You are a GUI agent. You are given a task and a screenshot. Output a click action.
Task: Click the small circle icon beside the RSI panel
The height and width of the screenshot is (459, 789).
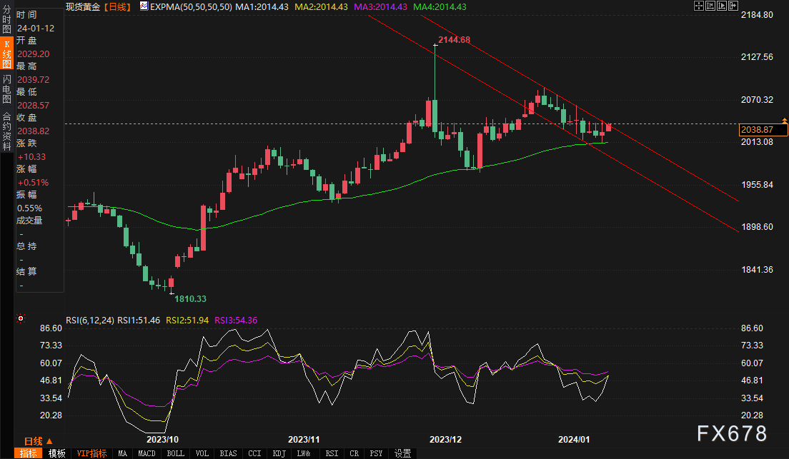21,318
